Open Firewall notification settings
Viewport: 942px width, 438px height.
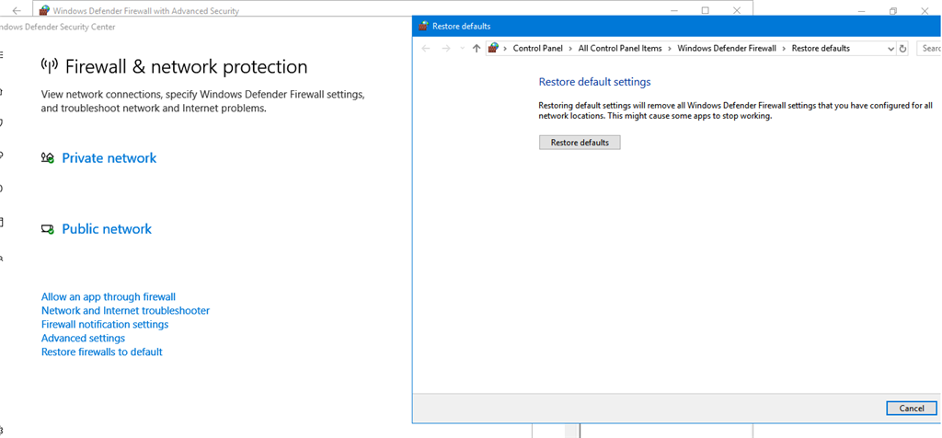point(105,325)
